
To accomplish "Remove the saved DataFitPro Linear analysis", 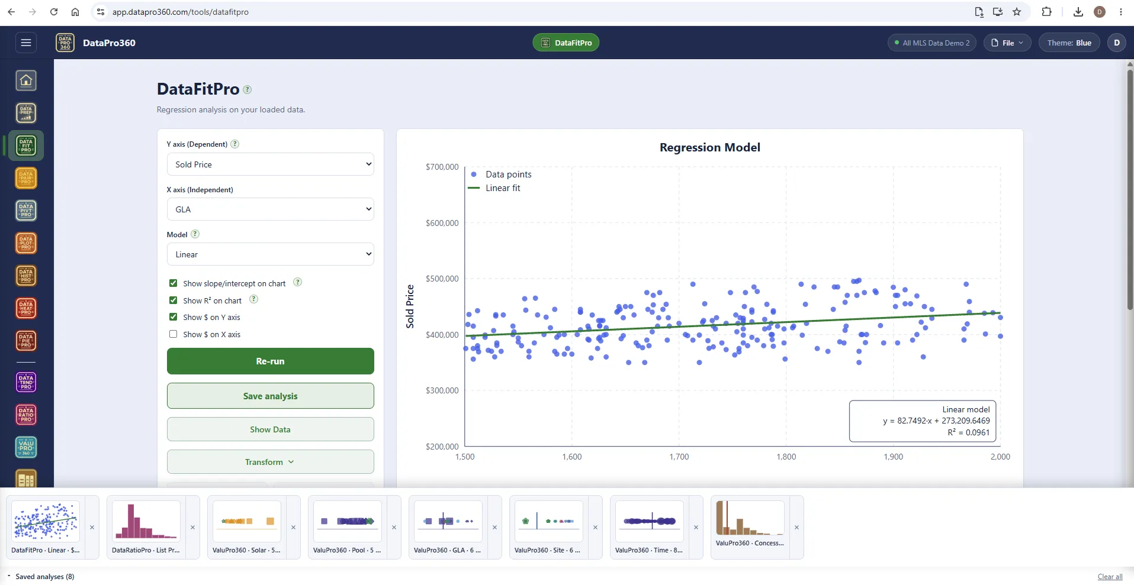I will [x=92, y=527].
